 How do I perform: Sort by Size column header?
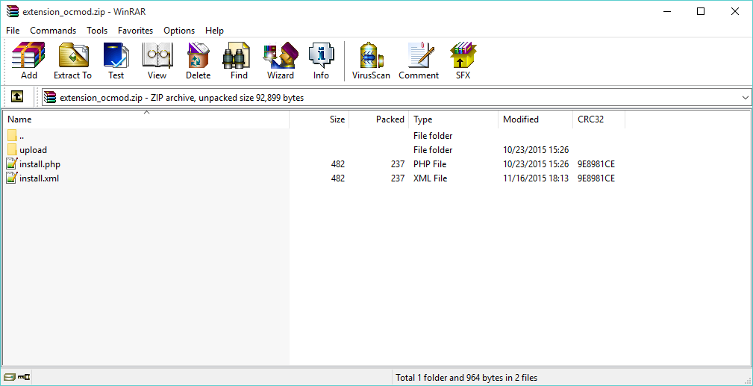tap(319, 119)
